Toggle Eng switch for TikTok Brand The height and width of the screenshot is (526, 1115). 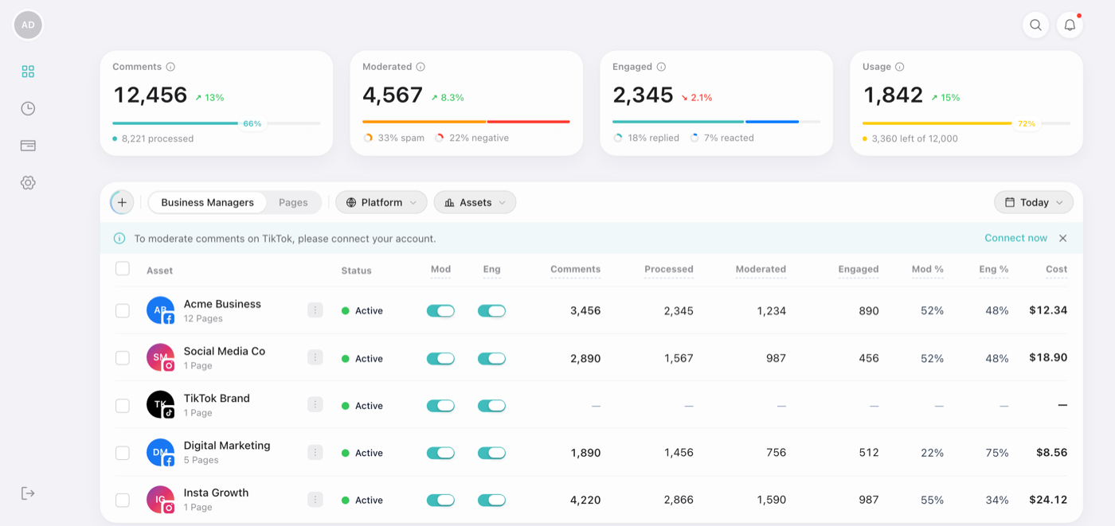(491, 405)
